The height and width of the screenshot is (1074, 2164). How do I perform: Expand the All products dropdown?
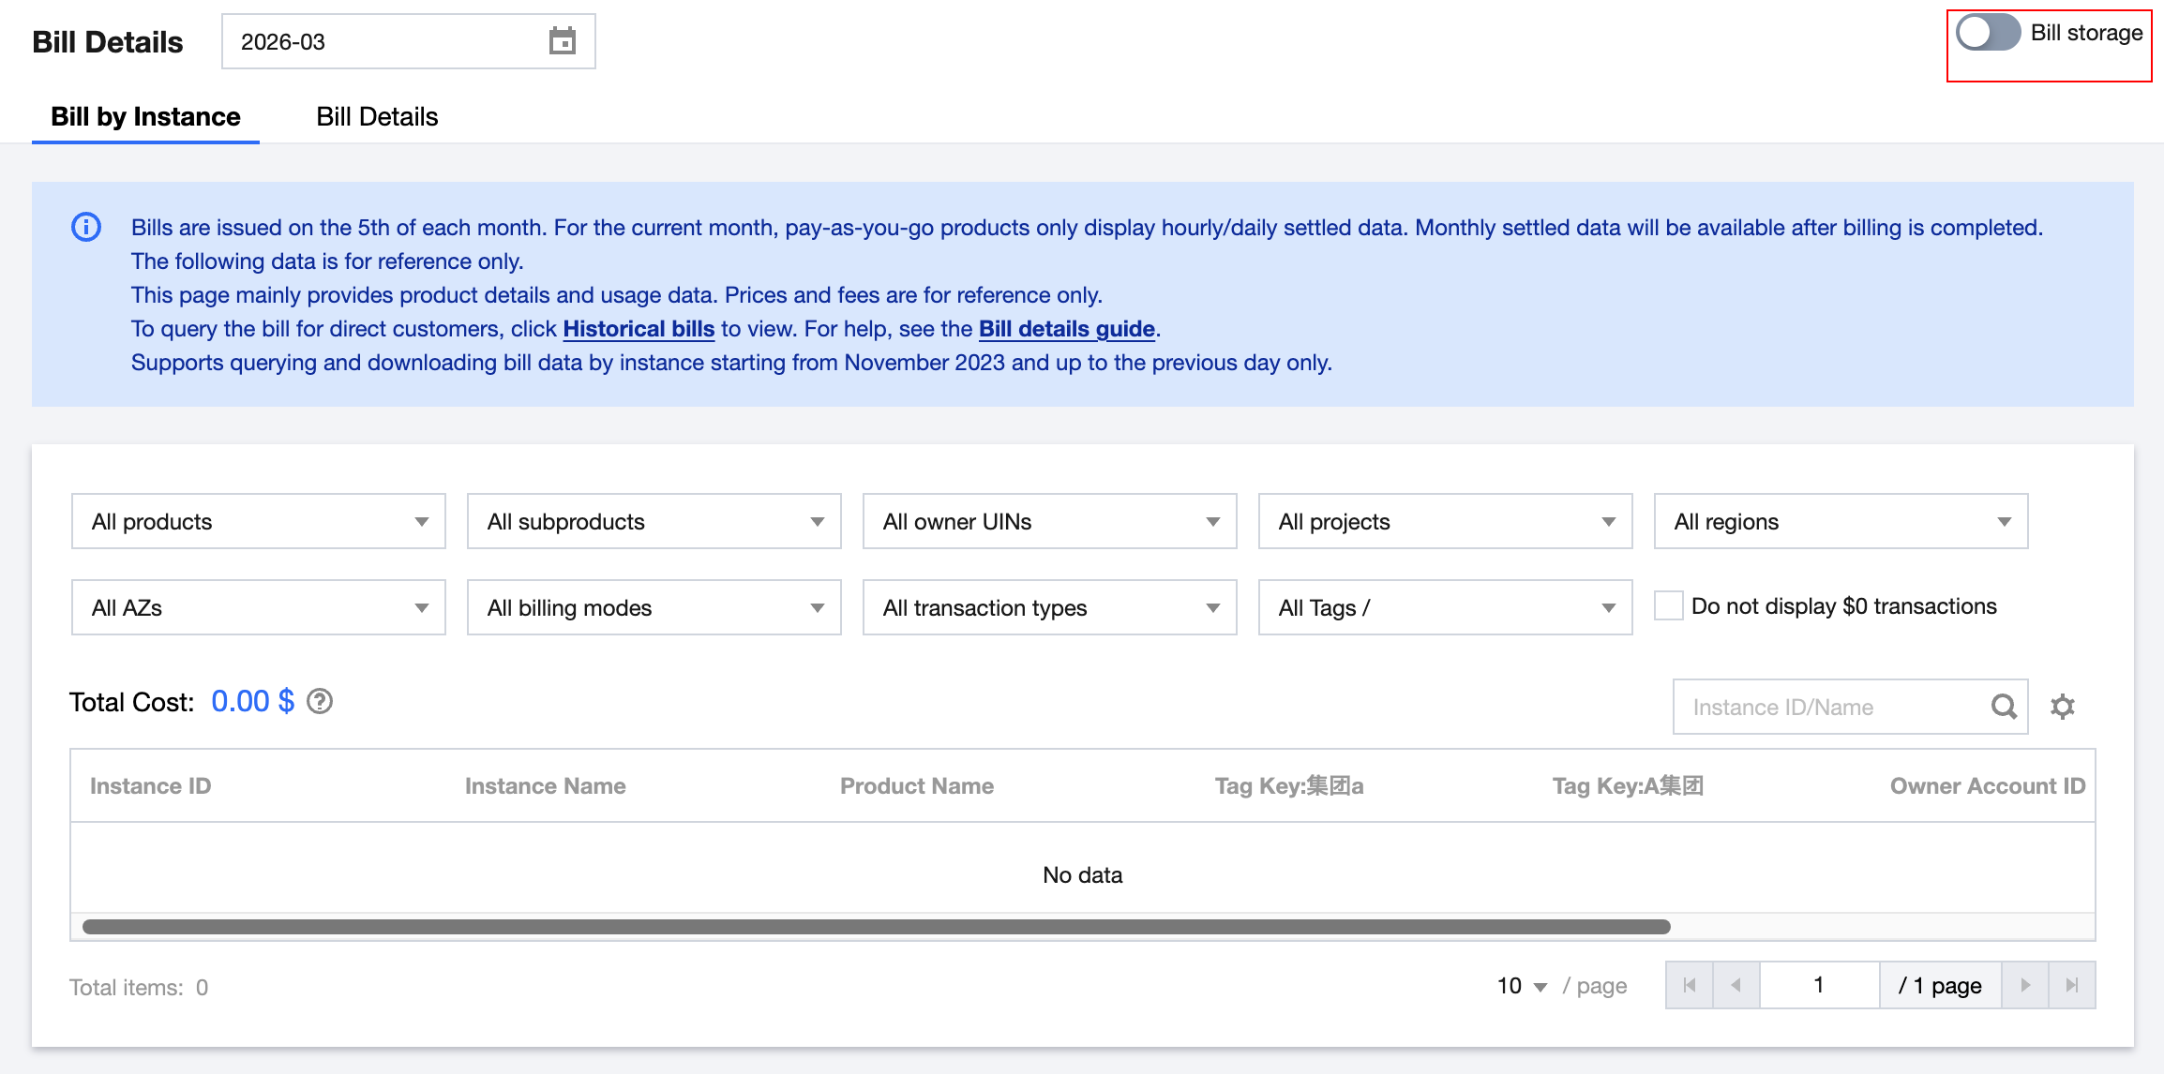(x=258, y=522)
